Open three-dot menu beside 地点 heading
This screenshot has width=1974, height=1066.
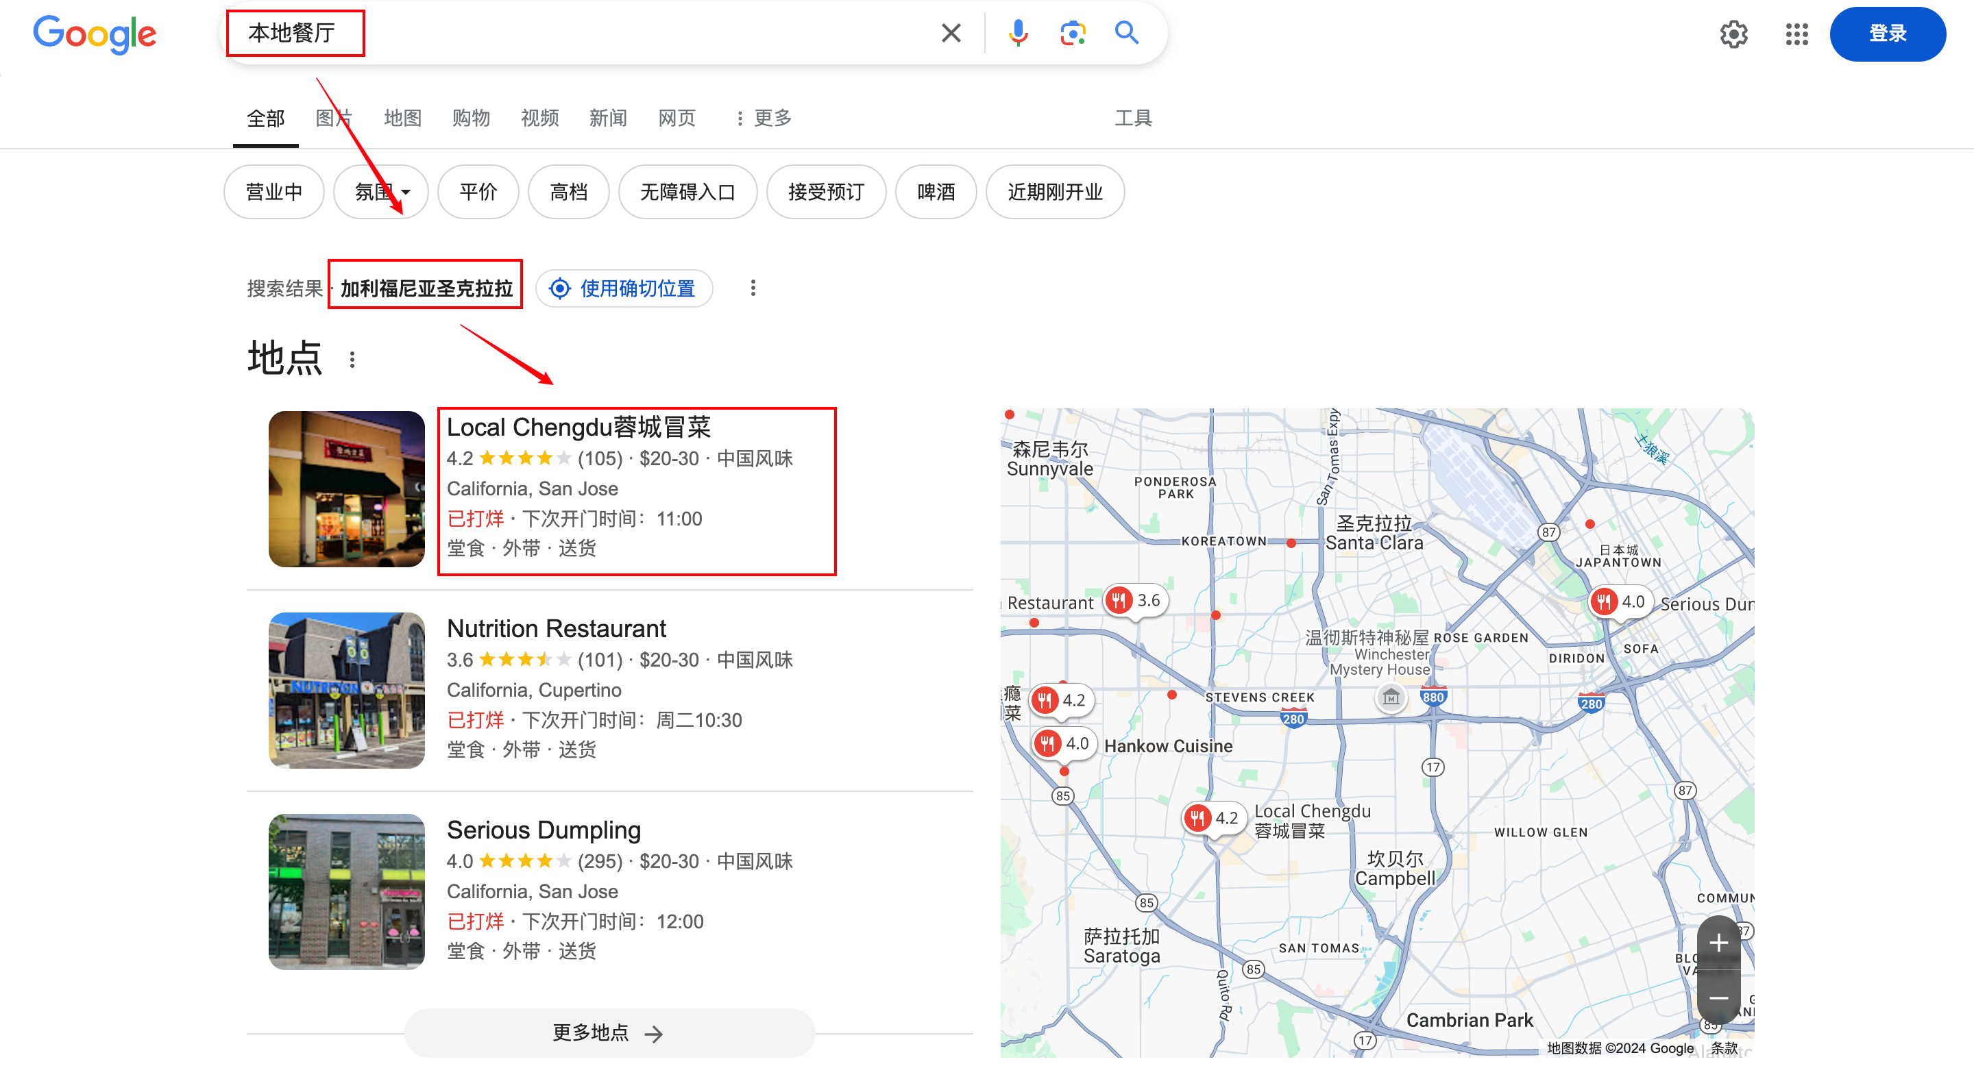[x=352, y=360]
